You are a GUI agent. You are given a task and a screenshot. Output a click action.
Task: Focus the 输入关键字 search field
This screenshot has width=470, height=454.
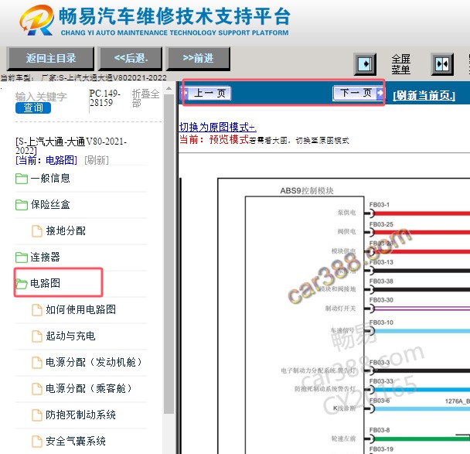tap(41, 97)
